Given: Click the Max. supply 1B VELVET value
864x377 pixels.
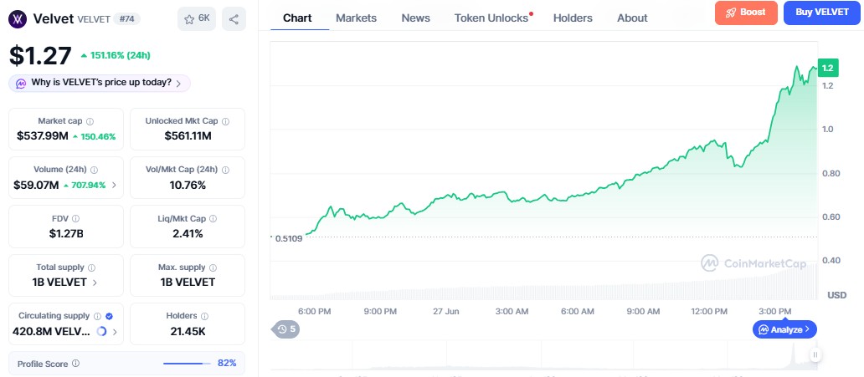Looking at the screenshot, I should pos(188,283).
